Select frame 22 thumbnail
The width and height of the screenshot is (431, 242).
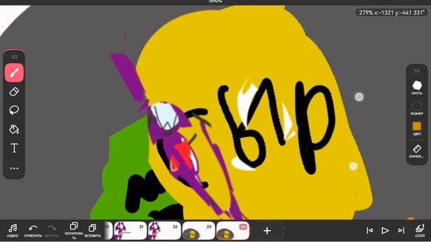(164, 231)
